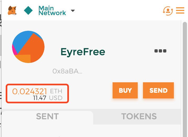188x137 pixels.
Task: Switch to the SENT tab
Action: (x=47, y=116)
